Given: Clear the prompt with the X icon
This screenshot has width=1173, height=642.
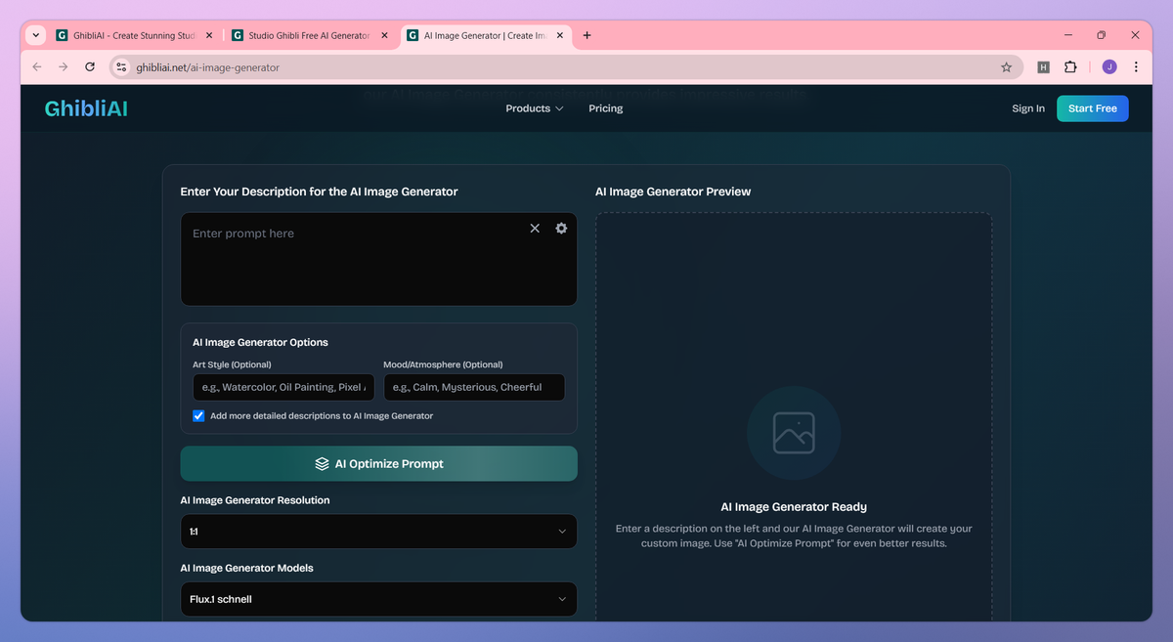Looking at the screenshot, I should pos(535,228).
